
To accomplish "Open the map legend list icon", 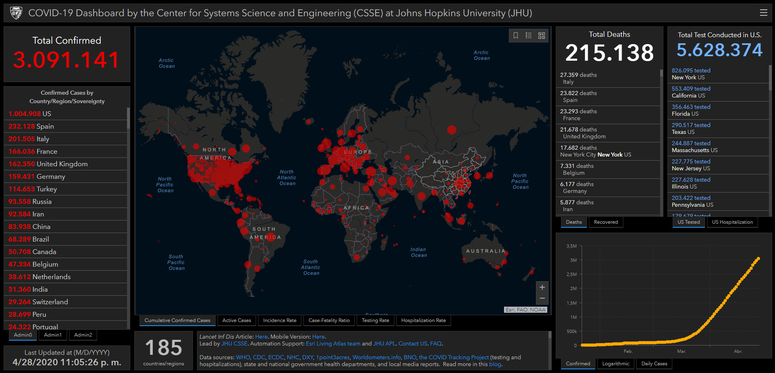I will click(x=529, y=36).
